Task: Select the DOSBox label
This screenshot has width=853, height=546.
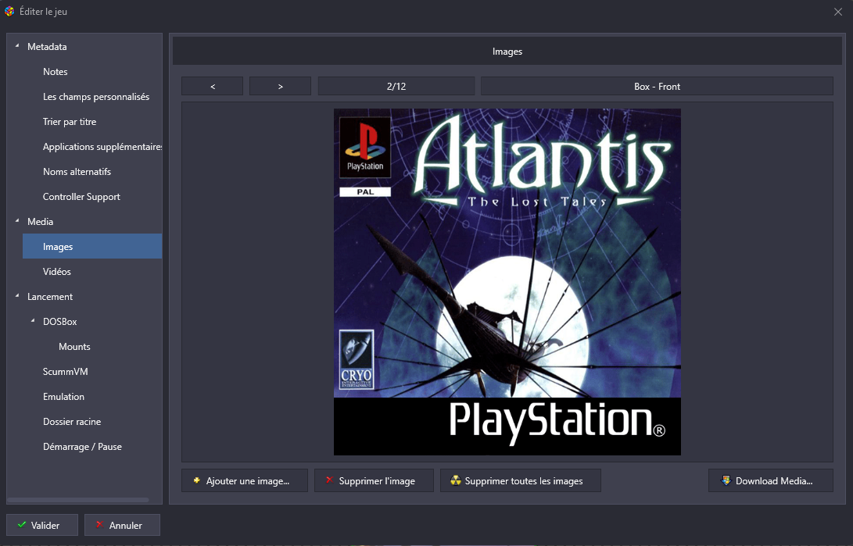Action: tap(60, 322)
